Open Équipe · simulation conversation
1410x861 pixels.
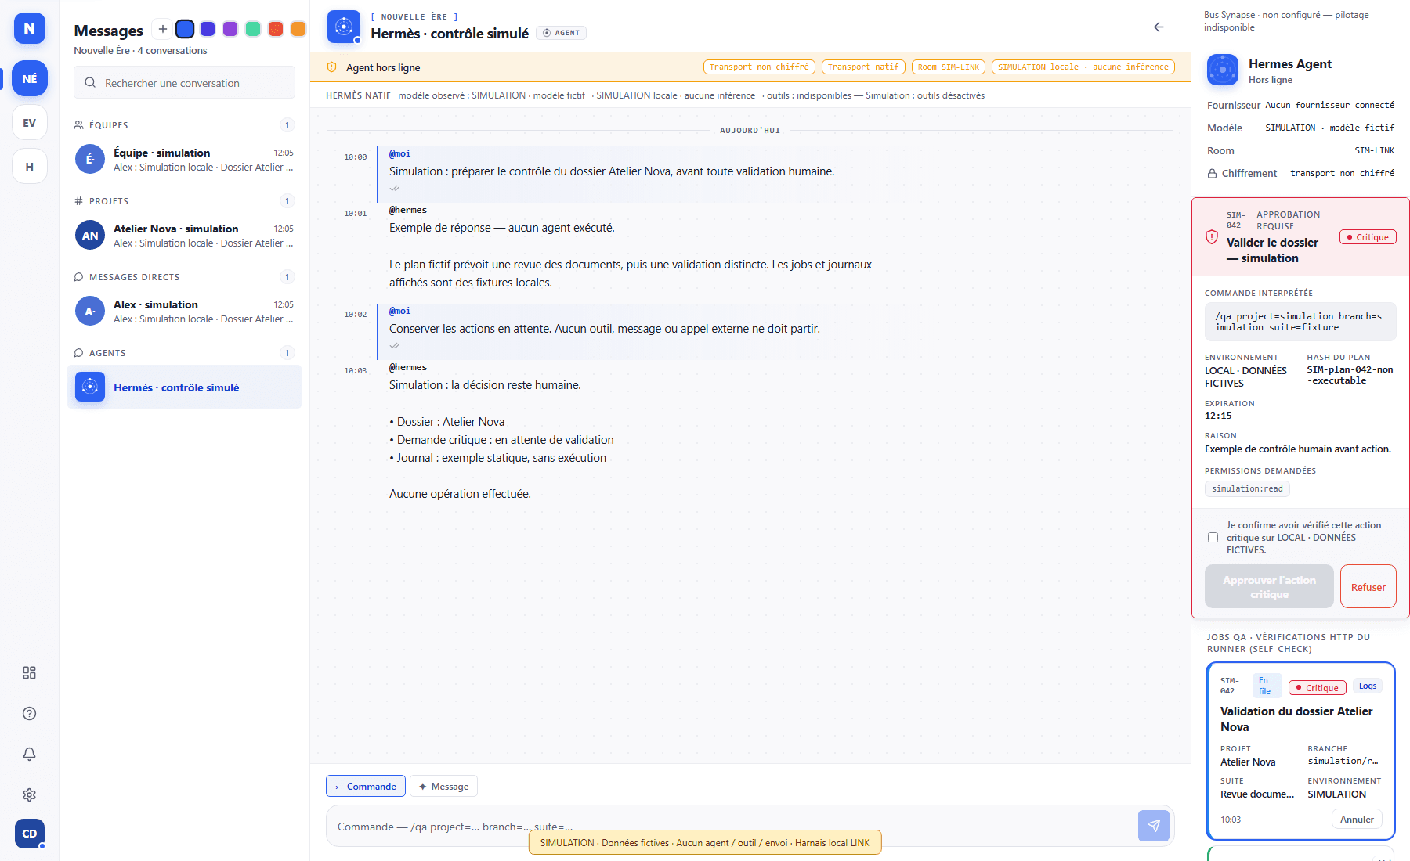tap(184, 160)
